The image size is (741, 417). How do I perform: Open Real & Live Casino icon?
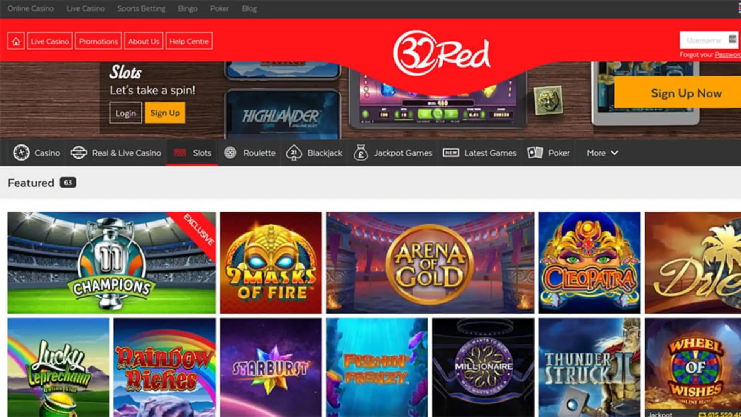pyautogui.click(x=79, y=153)
